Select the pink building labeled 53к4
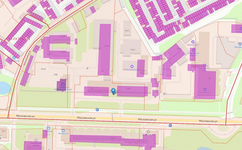 click(x=104, y=49)
